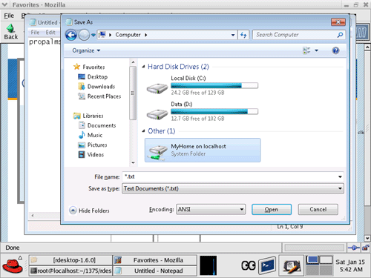Click the Cancel button
The image size is (371, 278).
click(x=318, y=209)
